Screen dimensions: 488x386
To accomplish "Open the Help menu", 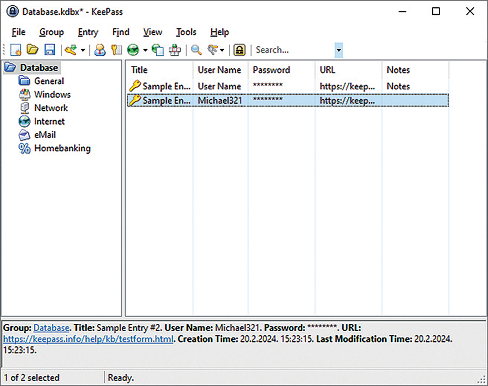I will click(220, 32).
